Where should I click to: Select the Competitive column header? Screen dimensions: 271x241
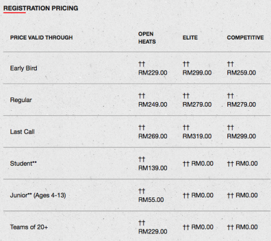coord(245,37)
